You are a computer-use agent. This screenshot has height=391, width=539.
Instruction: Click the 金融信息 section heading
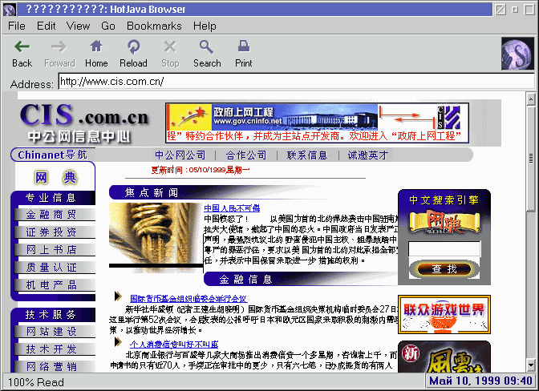(x=246, y=279)
